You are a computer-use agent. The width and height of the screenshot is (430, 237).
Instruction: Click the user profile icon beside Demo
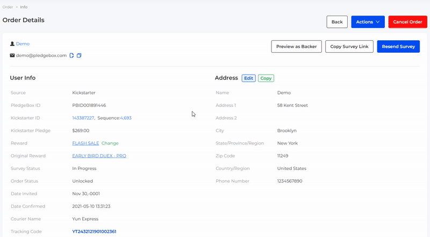point(12,44)
